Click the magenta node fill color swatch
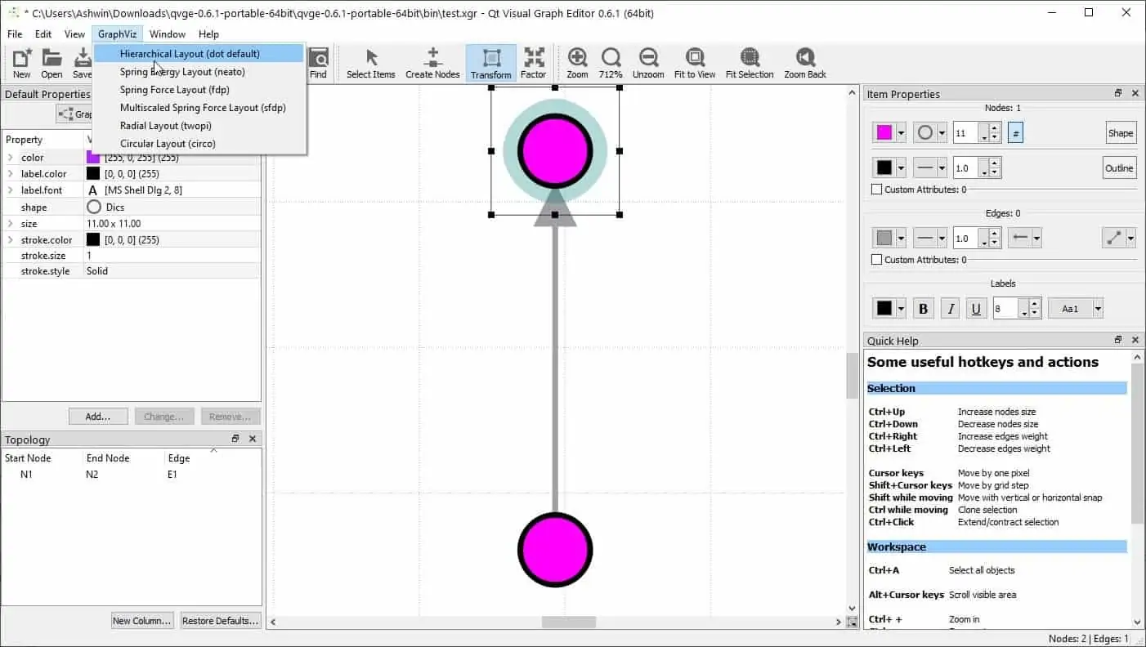The height and width of the screenshot is (647, 1146). [884, 133]
